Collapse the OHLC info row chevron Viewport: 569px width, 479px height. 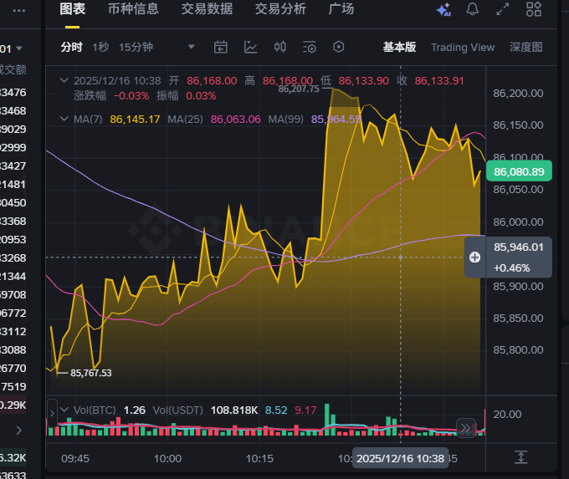[64, 80]
